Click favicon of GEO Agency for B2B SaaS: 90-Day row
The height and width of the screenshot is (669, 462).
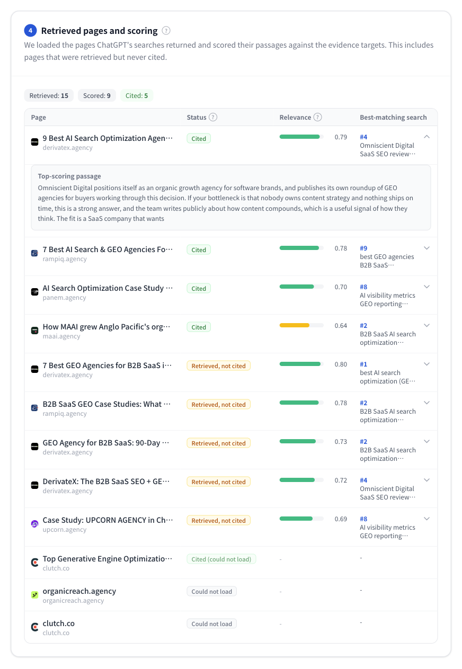coord(34,447)
